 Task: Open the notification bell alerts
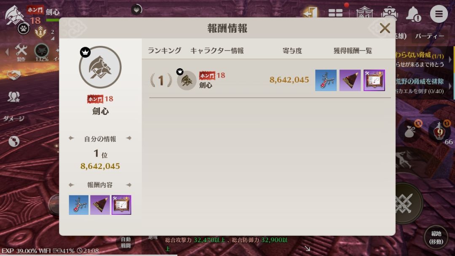coord(413,13)
